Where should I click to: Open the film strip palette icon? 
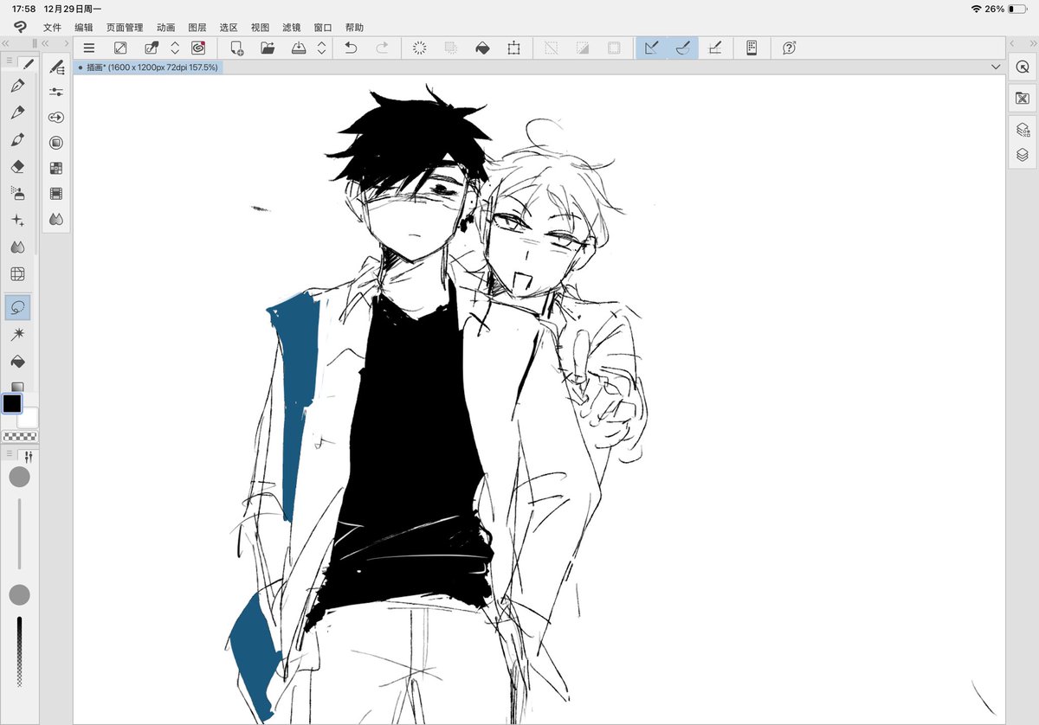pos(56,194)
